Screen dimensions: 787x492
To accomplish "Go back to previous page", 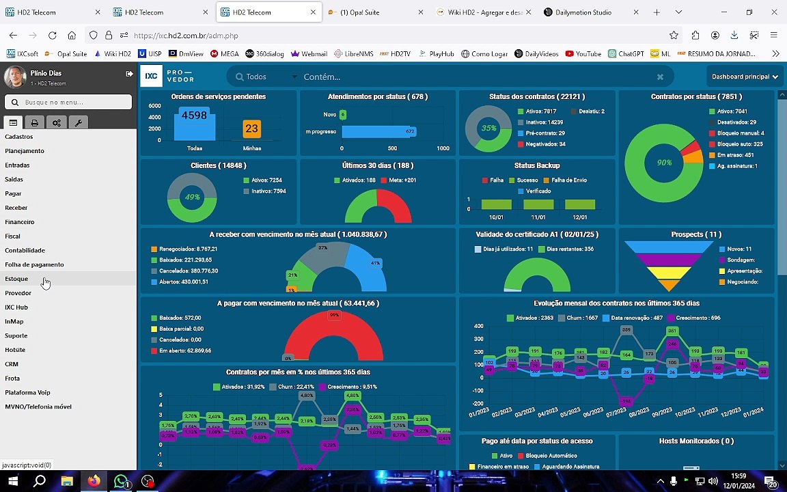I will [x=13, y=35].
